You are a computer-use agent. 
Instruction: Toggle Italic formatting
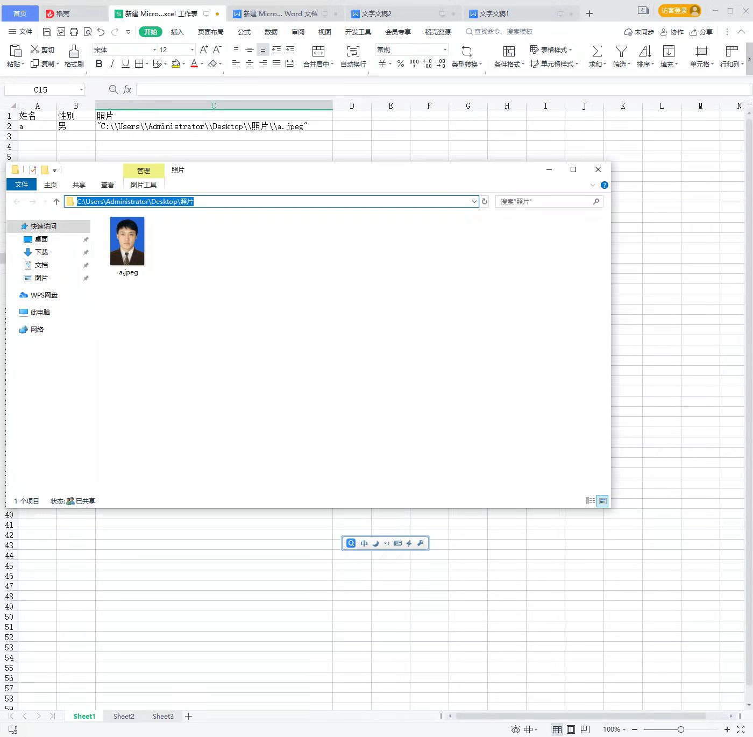[x=112, y=64]
